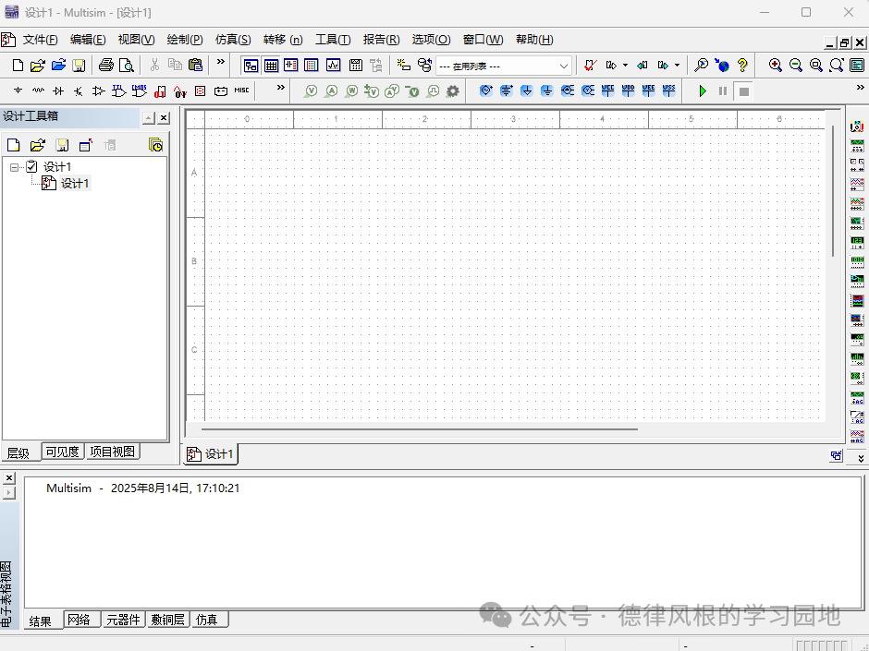The image size is (869, 651).
Task: Toggle the spreadsheet view button
Action: point(271,66)
